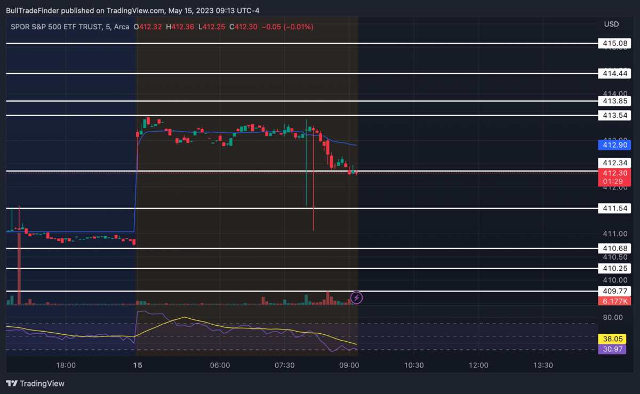This screenshot has height=394, width=640.
Task: Click the blue 412.90 moving average label
Action: [x=614, y=145]
